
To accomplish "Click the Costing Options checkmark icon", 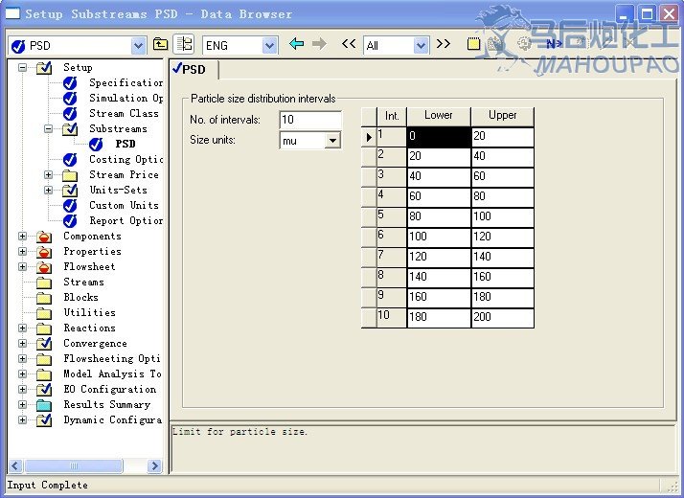I will (70, 160).
